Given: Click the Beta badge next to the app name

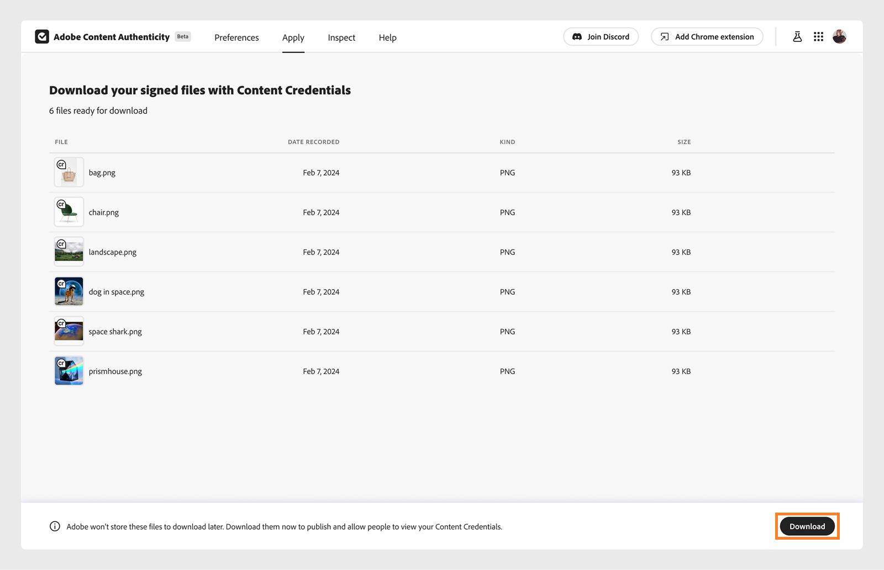Looking at the screenshot, I should 182,36.
